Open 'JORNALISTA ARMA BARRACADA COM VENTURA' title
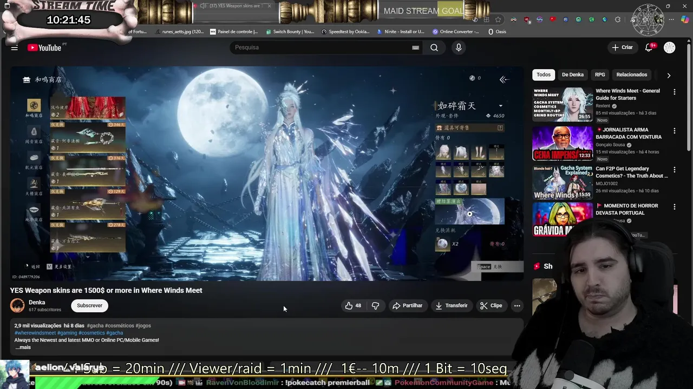 (x=629, y=133)
